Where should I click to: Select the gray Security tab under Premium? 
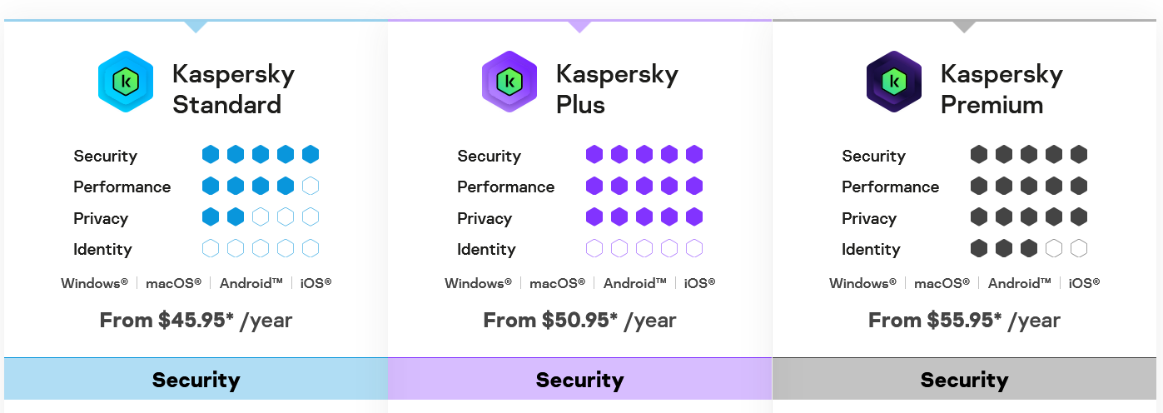click(x=964, y=381)
